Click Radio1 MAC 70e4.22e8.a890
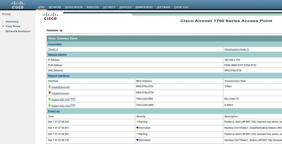Viewport: 282px width, 144px height. 145,105
